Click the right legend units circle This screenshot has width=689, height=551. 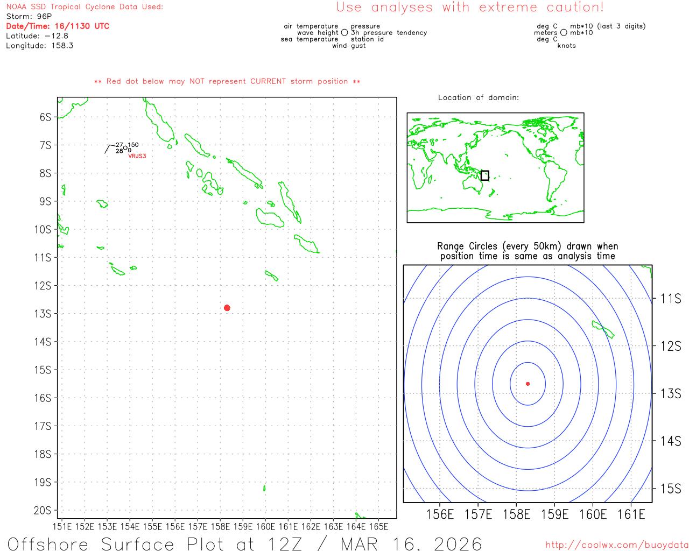tap(564, 32)
